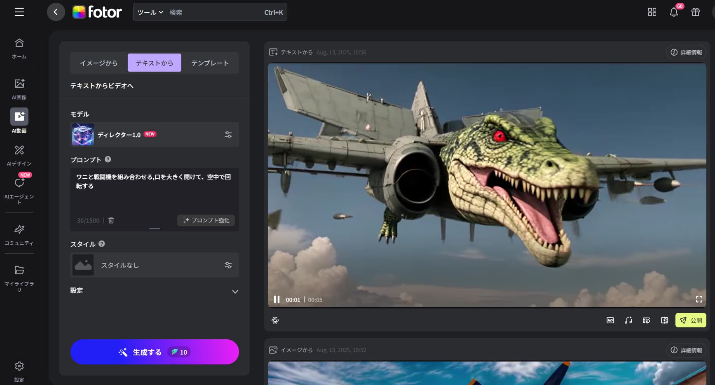Open the ツール dropdown in the search bar
This screenshot has width=715, height=385.
pyautogui.click(x=150, y=12)
